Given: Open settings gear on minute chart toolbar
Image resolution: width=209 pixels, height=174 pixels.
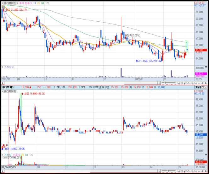Looking at the screenshot, I should pyautogui.click(x=182, y=171).
